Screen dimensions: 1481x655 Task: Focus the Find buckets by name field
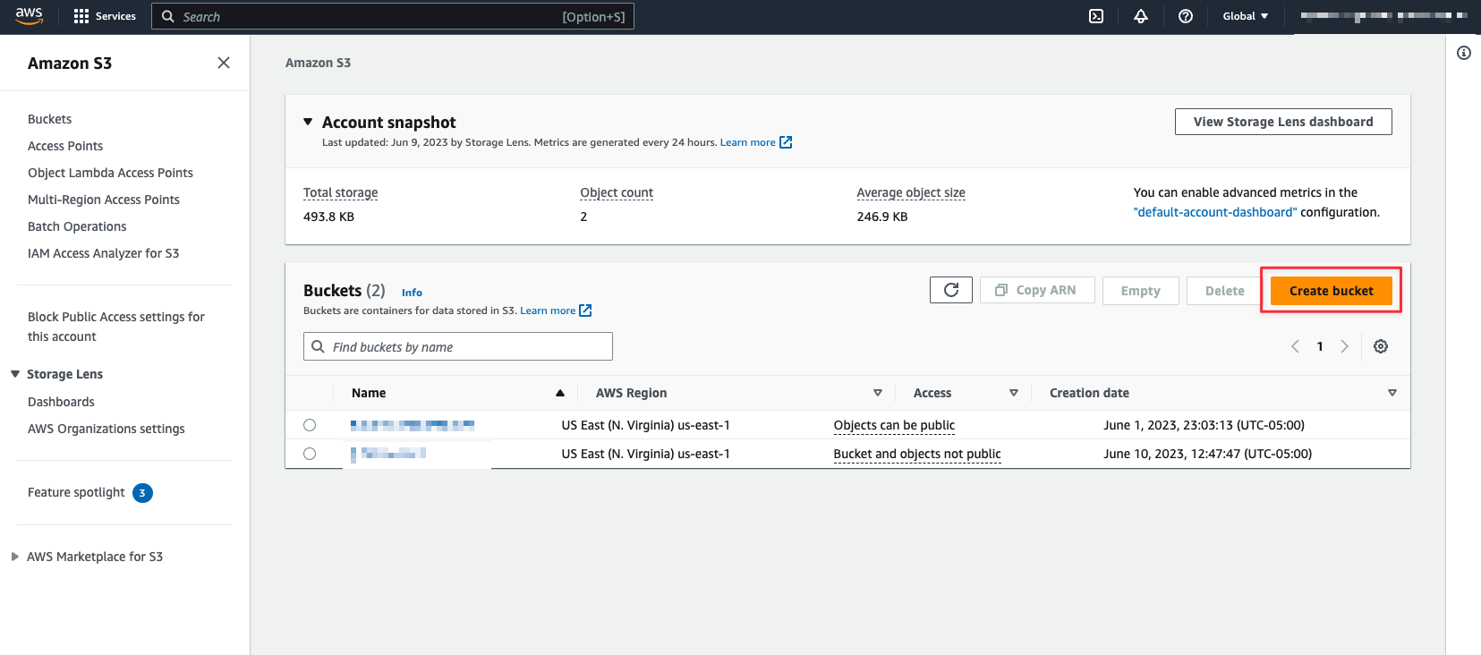click(458, 346)
